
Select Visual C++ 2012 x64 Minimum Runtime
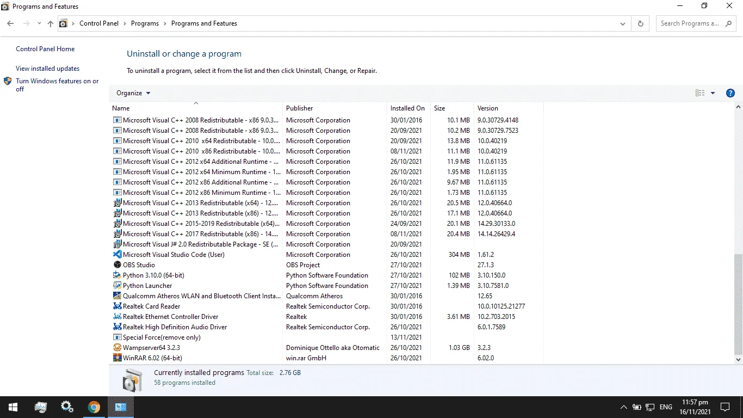[326, 172]
